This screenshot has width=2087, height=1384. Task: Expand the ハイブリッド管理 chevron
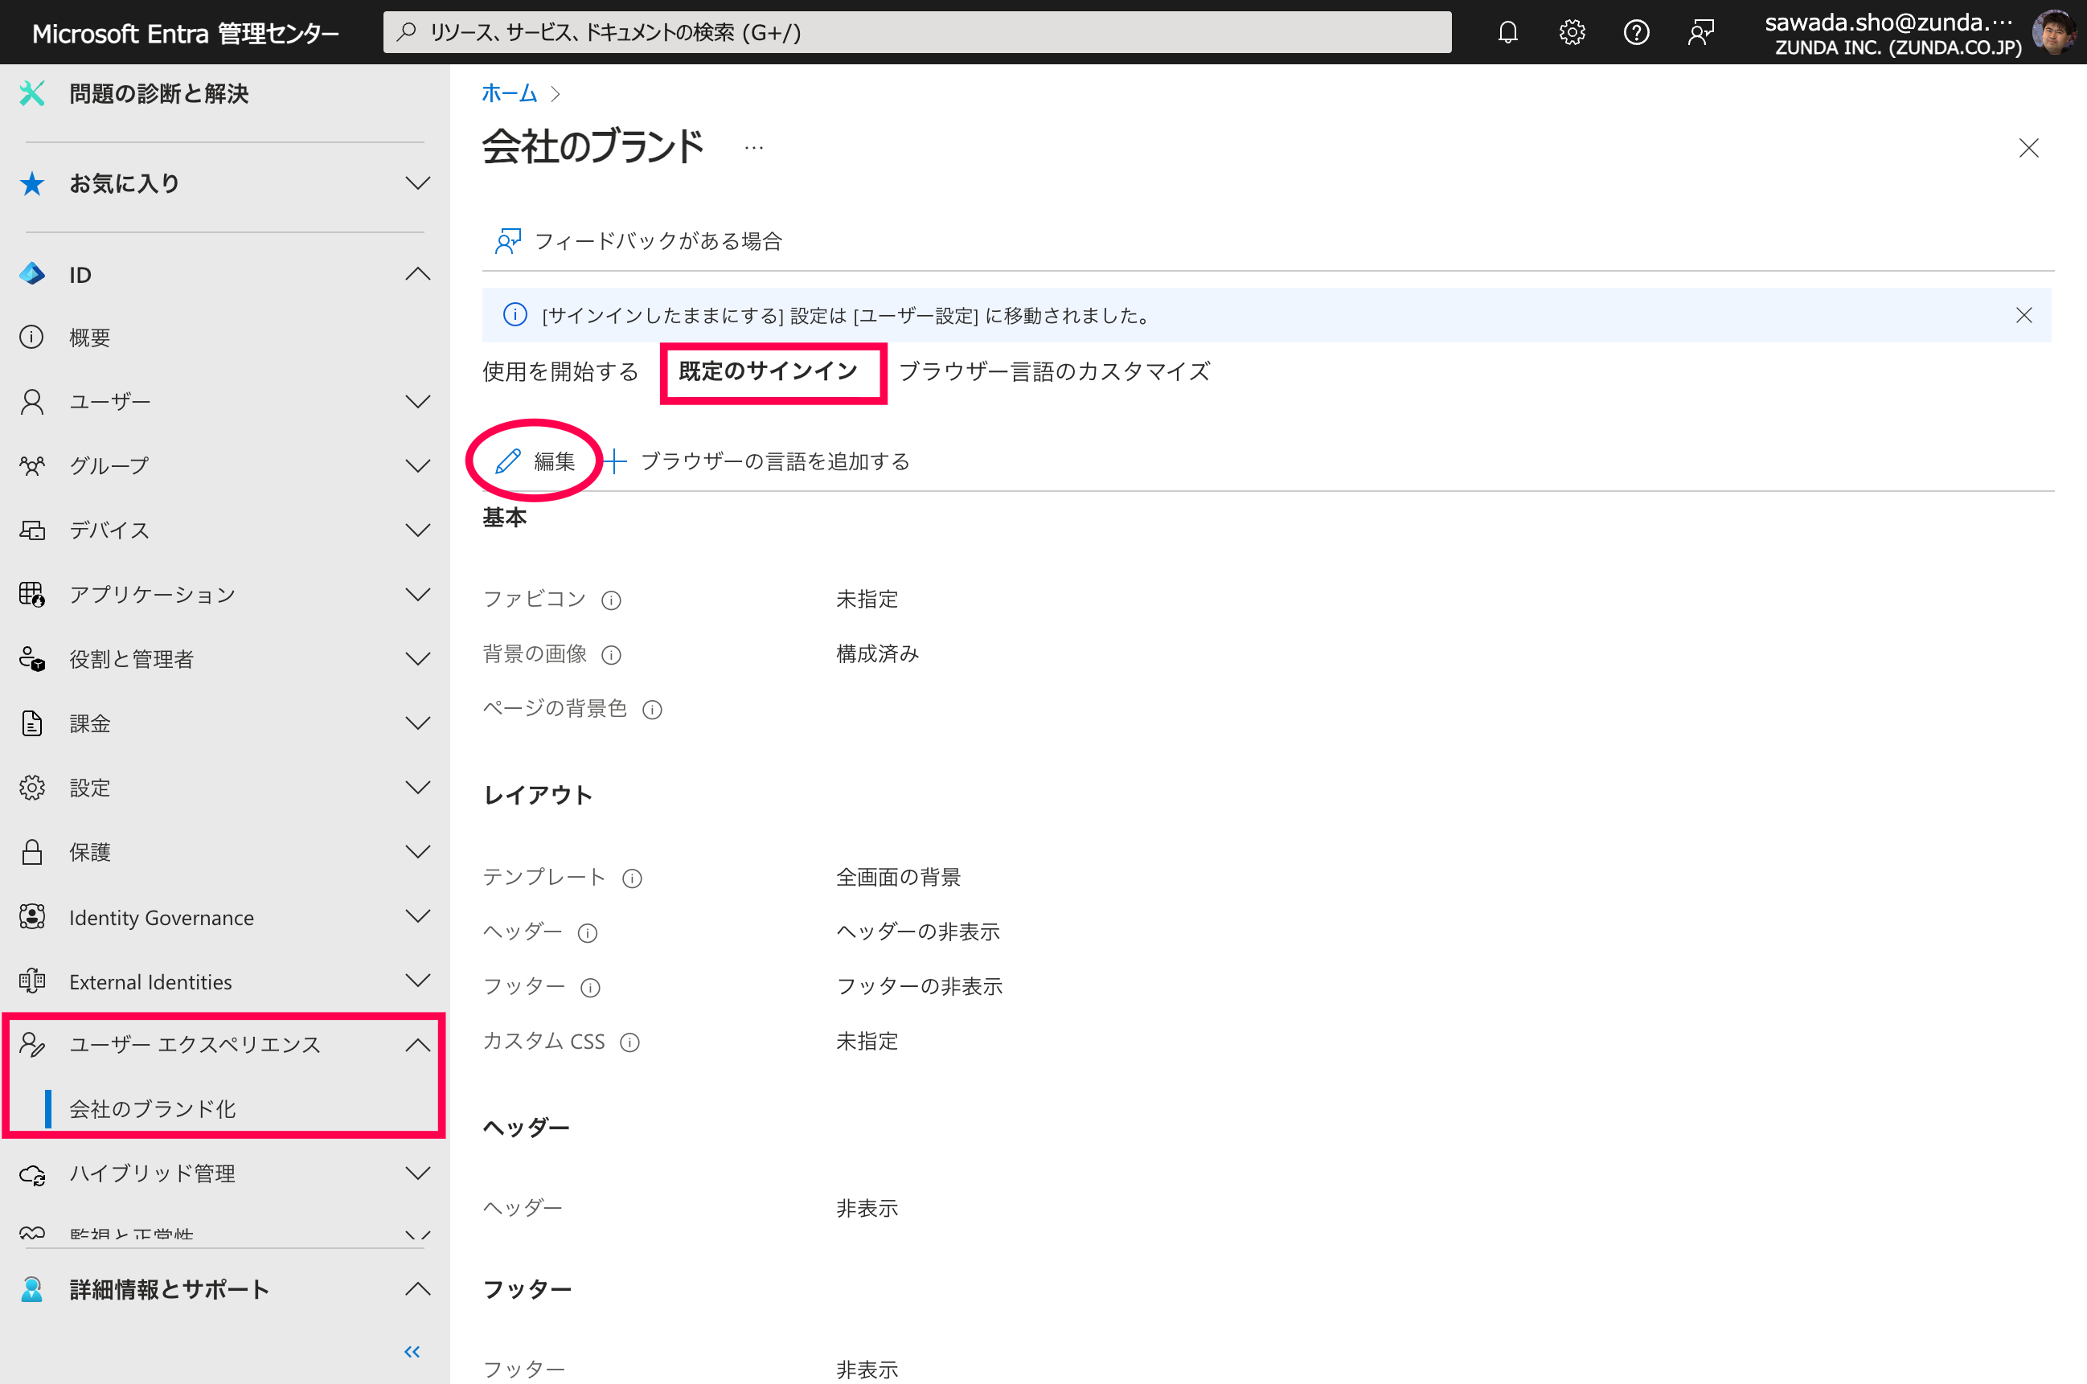click(x=417, y=1174)
